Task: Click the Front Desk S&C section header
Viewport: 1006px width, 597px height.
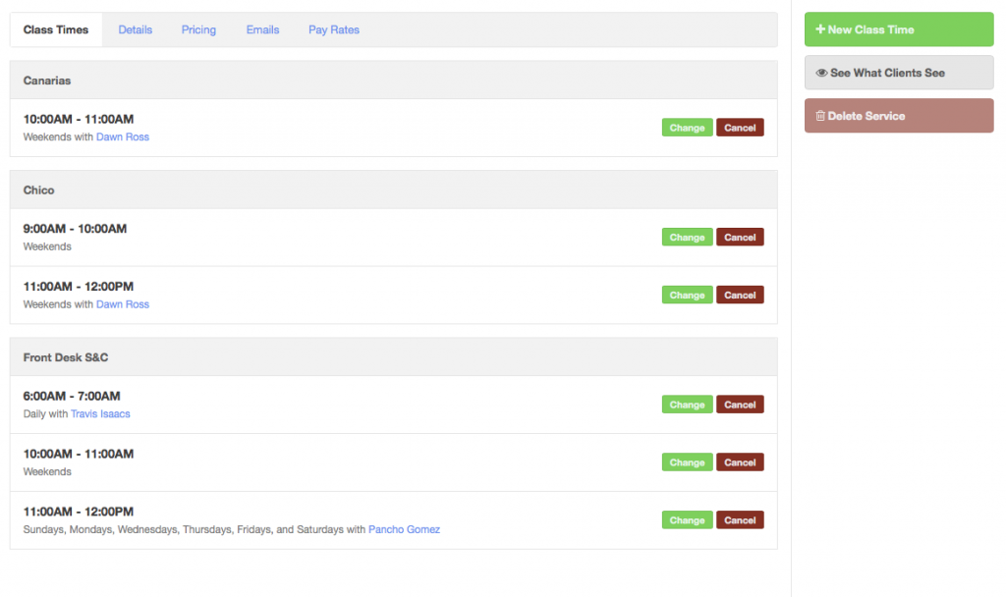Action: click(66, 357)
